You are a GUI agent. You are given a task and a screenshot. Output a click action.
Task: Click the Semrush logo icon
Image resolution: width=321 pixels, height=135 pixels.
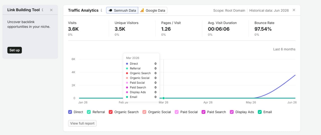coord(110,10)
